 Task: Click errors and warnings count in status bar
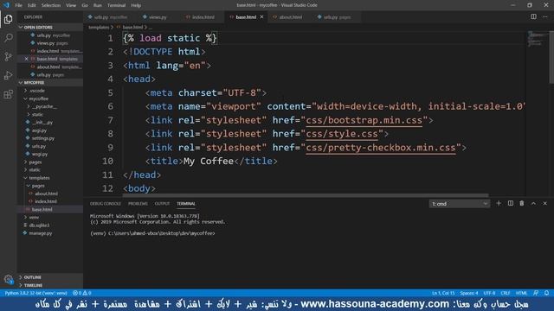click(x=82, y=293)
